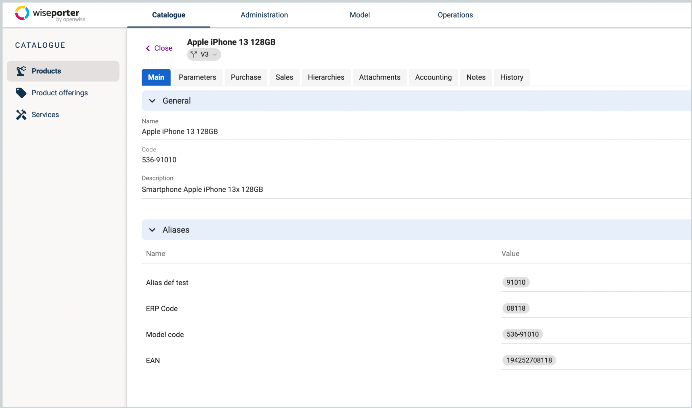The width and height of the screenshot is (692, 408).
Task: Click the wiseporter logo
Action: [50, 14]
